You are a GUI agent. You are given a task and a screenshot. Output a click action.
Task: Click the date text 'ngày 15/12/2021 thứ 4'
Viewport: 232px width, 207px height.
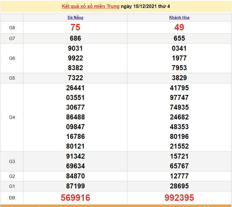[x=145, y=6]
